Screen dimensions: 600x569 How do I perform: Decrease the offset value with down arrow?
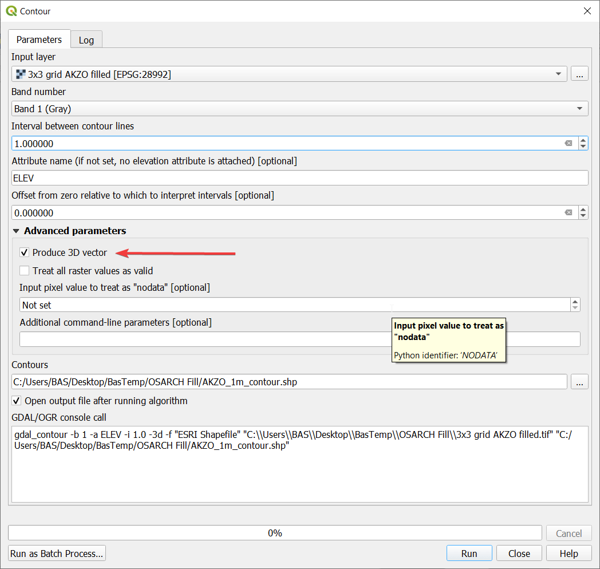[583, 216]
